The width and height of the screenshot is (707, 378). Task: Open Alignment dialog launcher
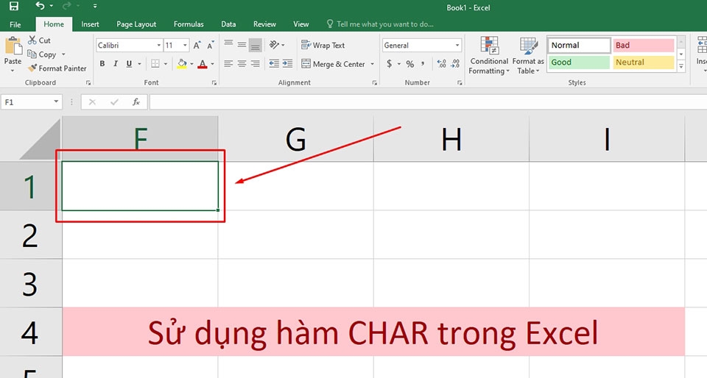374,83
